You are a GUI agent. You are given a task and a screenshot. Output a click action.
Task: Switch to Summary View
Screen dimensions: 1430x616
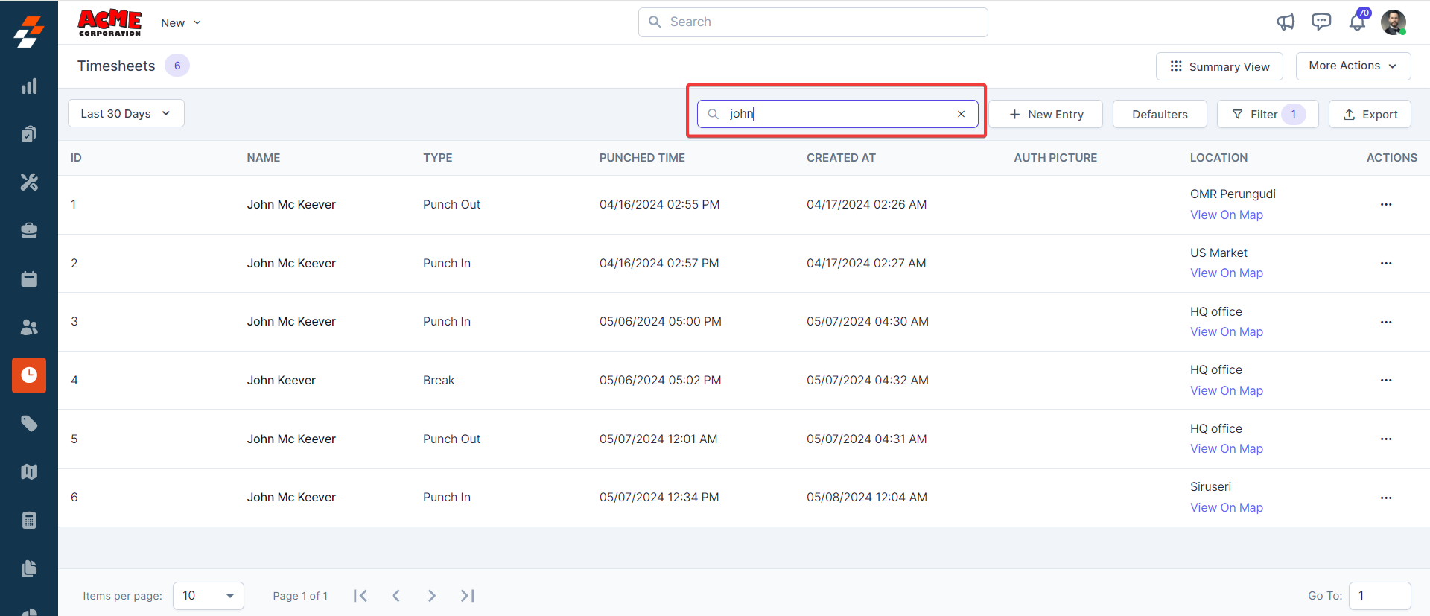click(1219, 66)
